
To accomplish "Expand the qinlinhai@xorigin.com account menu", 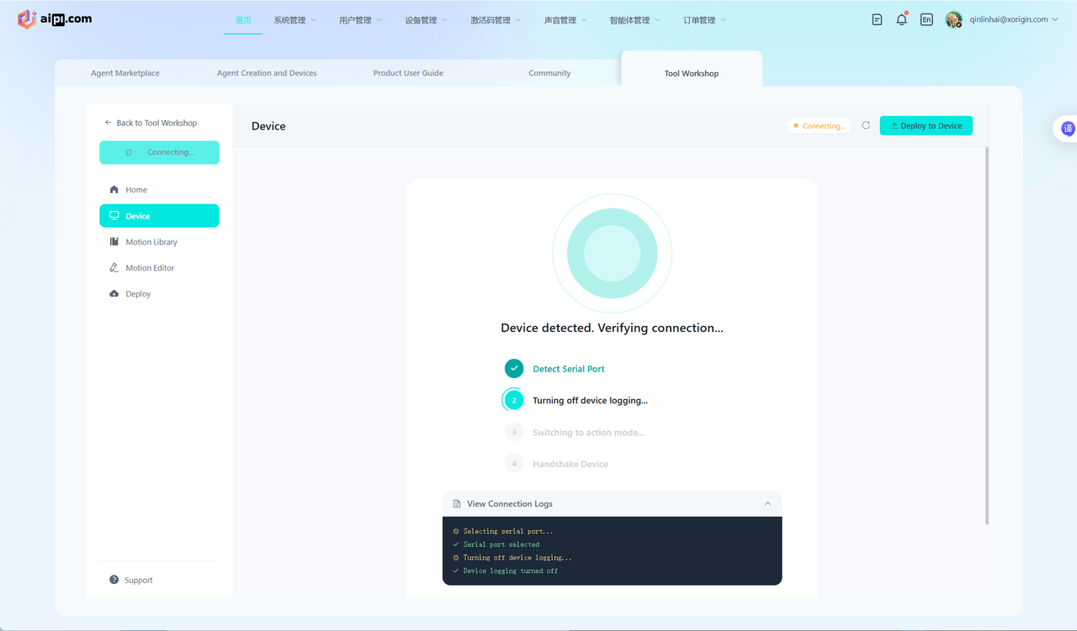I will point(1014,19).
